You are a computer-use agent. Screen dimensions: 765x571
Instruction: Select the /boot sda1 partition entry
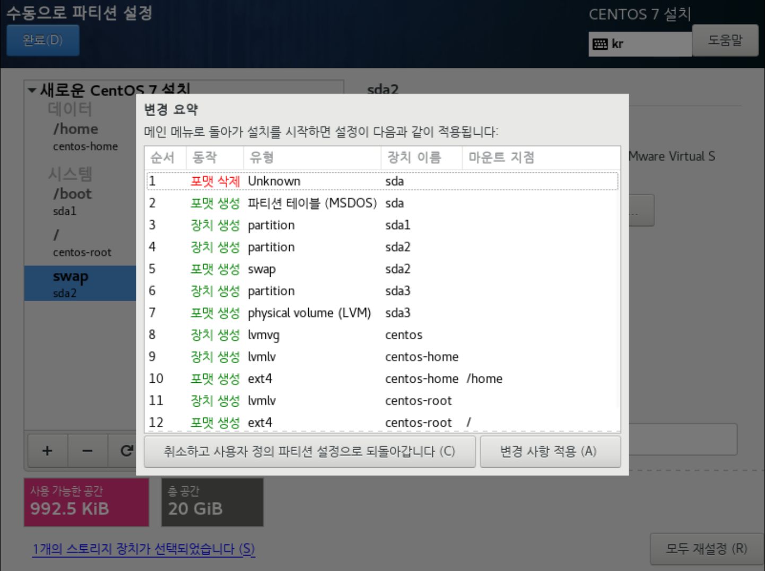tap(80, 201)
